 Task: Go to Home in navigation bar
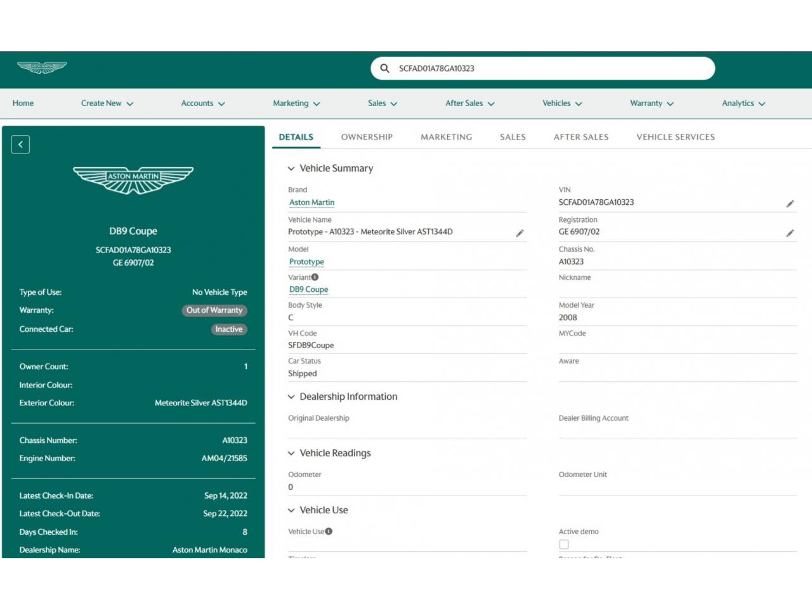(23, 103)
